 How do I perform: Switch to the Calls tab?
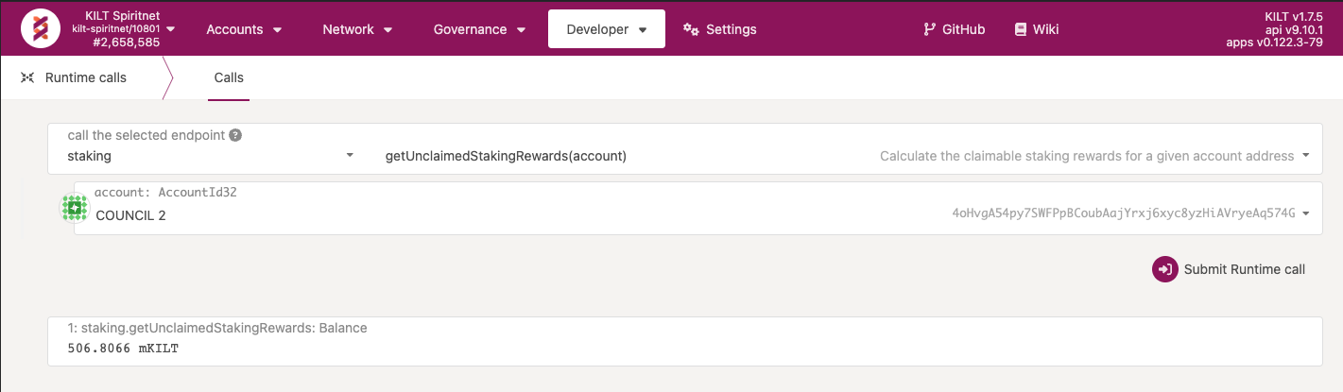pyautogui.click(x=229, y=77)
